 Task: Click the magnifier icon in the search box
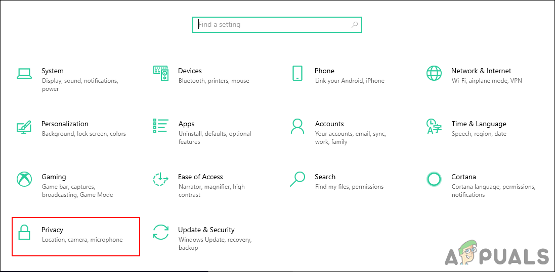(x=354, y=25)
